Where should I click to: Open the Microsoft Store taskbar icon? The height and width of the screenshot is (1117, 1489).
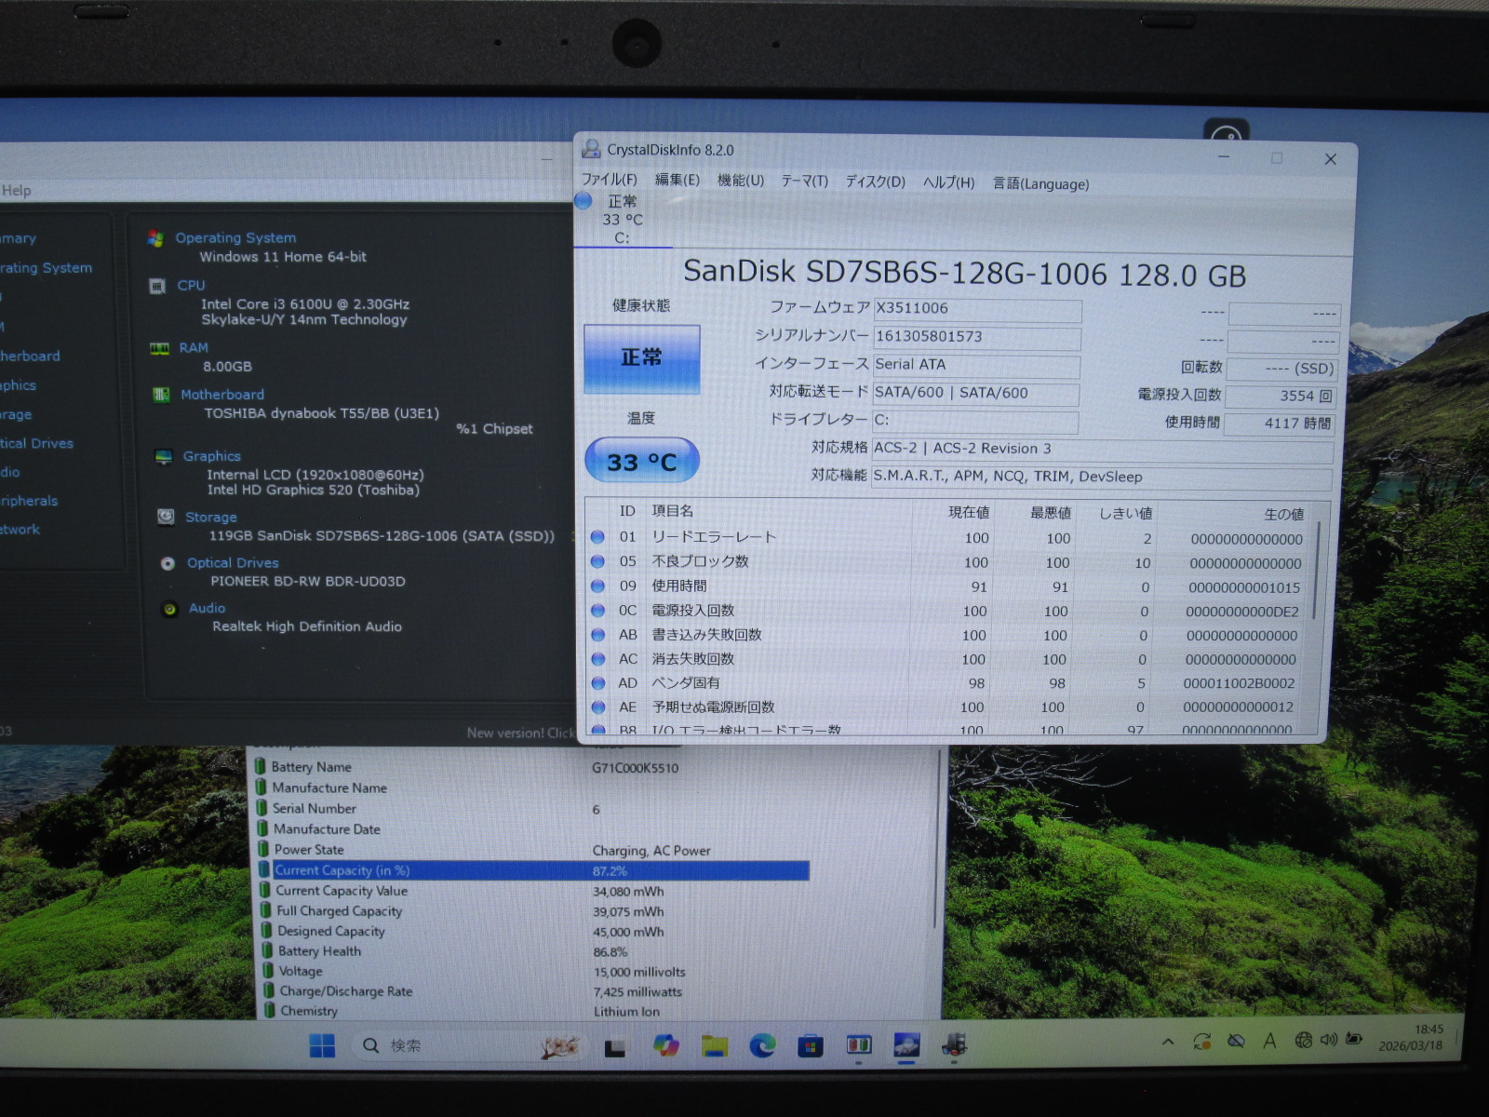pyautogui.click(x=810, y=1045)
